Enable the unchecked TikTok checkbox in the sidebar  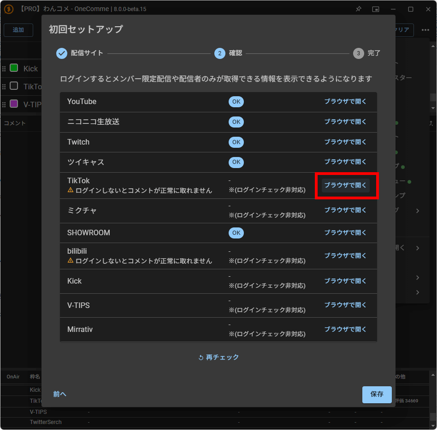point(14,86)
